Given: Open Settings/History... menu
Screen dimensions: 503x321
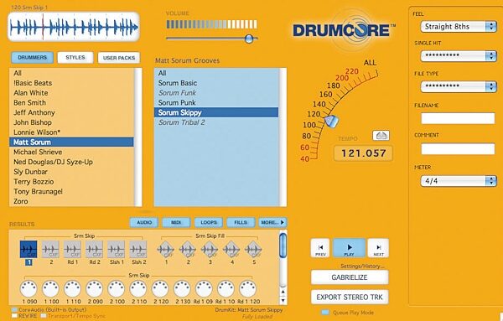Looking at the screenshot, I should (x=362, y=266).
